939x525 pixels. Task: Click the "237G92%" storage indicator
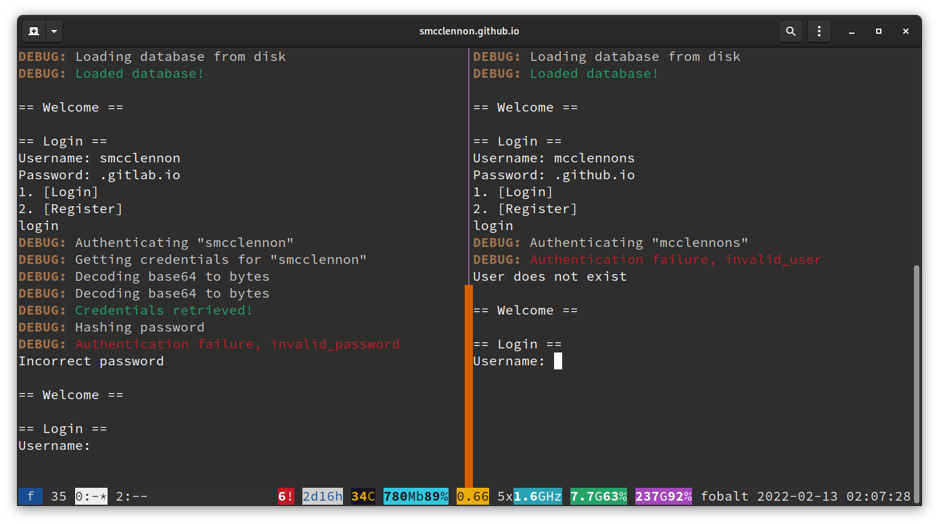(664, 496)
